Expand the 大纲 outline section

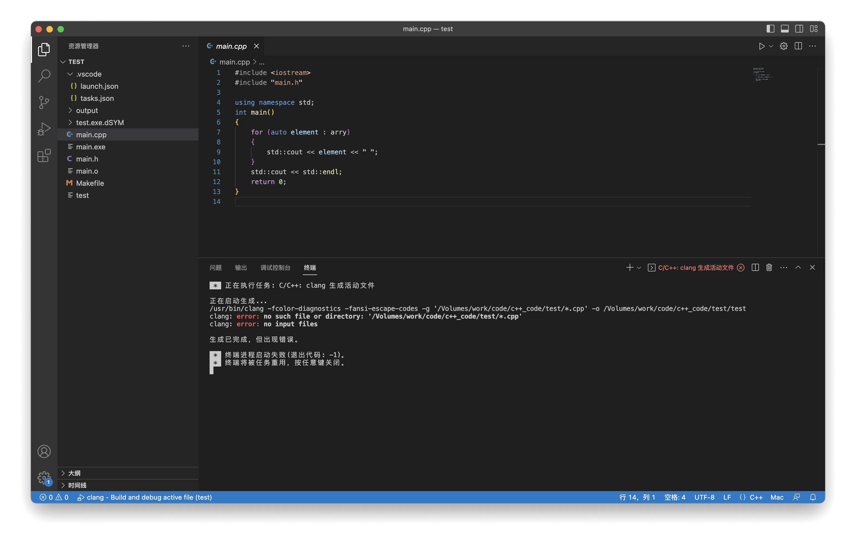pos(74,473)
